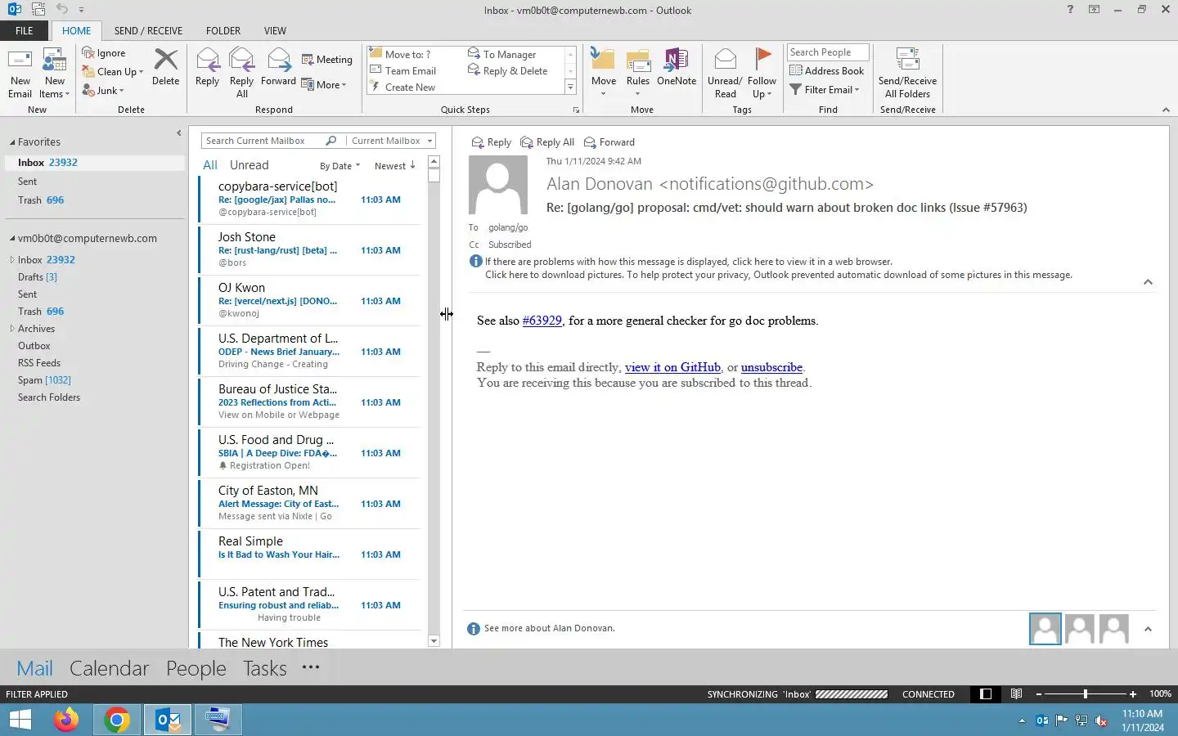Toggle Newest sort order
This screenshot has width=1178, height=736.
click(395, 166)
